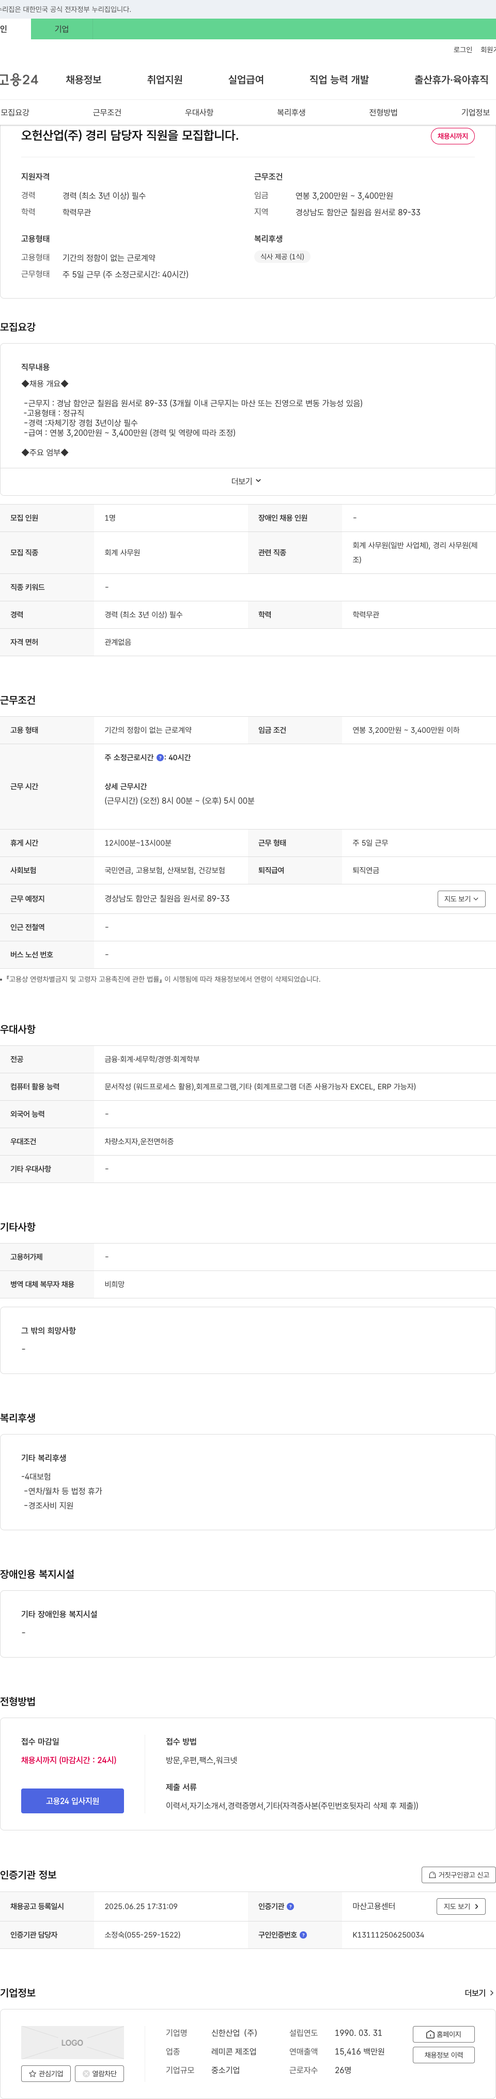Click the 구인인증번호 help question icon
496x2099 pixels.
click(x=303, y=1934)
